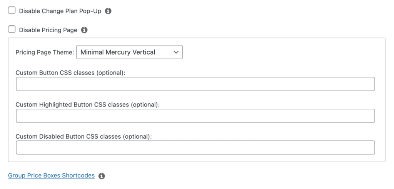394x189 pixels.
Task: Click the Custom Disabled Button CSS classes label
Action: [83, 136]
